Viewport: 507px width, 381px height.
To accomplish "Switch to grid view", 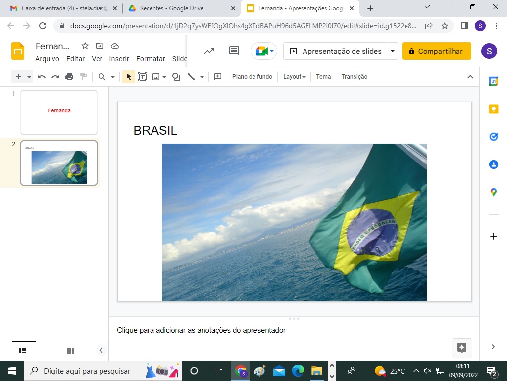I will pyautogui.click(x=70, y=351).
